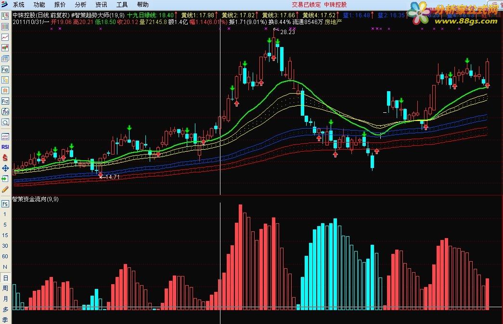The width and height of the screenshot is (503, 324).
Task: Click the magnifier search icon
Action: (5, 122)
